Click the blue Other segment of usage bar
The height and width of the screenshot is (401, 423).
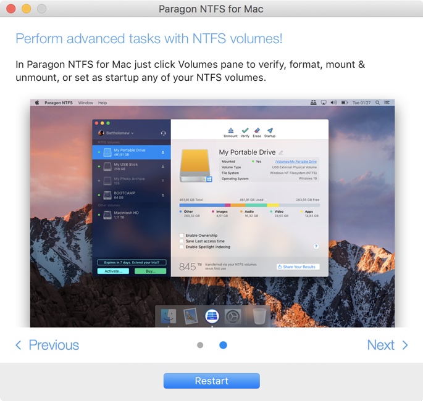point(202,205)
